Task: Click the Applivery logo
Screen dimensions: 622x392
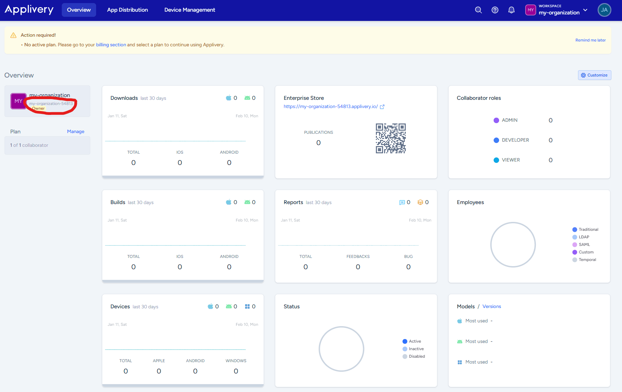Action: pos(29,10)
